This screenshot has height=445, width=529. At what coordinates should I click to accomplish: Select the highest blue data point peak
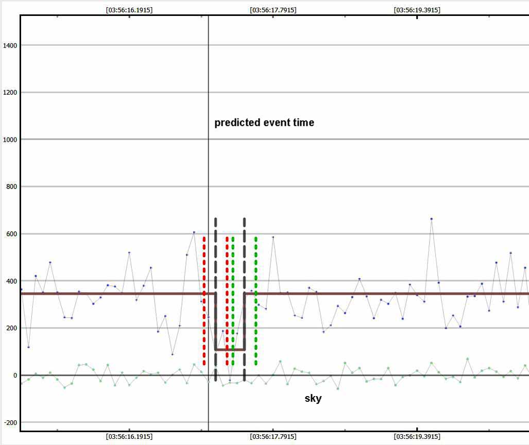(x=432, y=219)
